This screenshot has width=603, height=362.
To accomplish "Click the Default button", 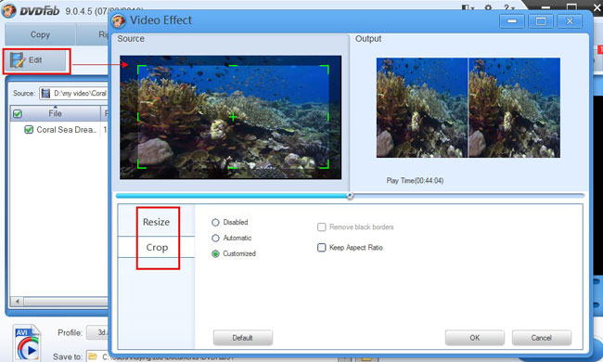I will [x=243, y=338].
